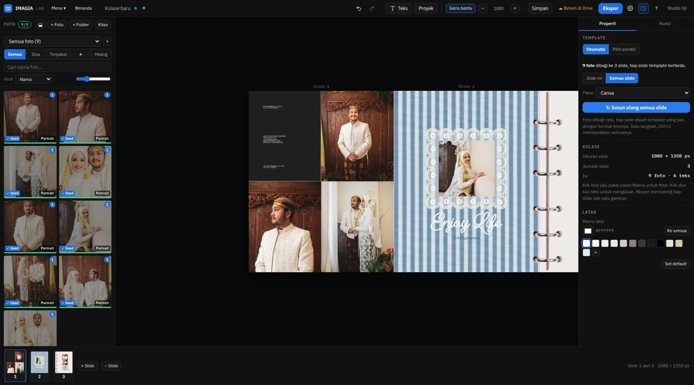
Task: Expand Semua foto (9) album dropdown
Action: click(x=52, y=41)
